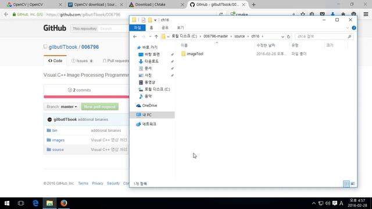Open the Windows Start menu
Screen dimensions: 372x209
pyautogui.click(x=7, y=203)
